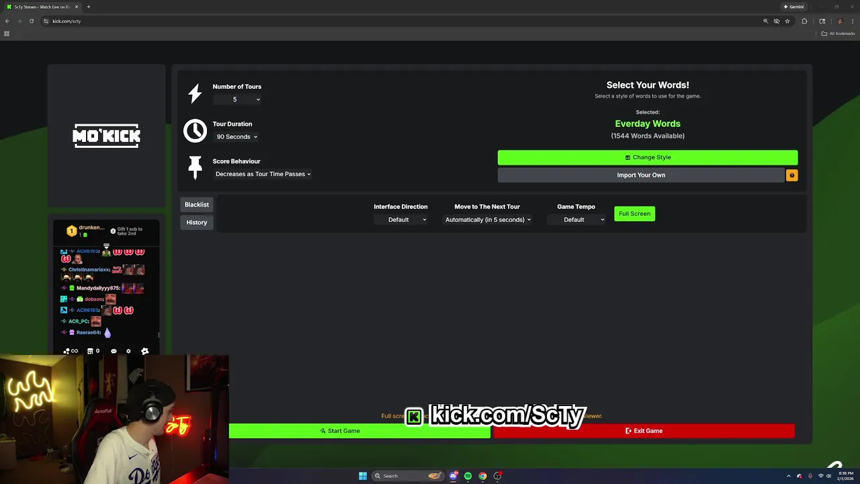Open the Chrome profile avatar
The image size is (860, 484).
[x=840, y=21]
